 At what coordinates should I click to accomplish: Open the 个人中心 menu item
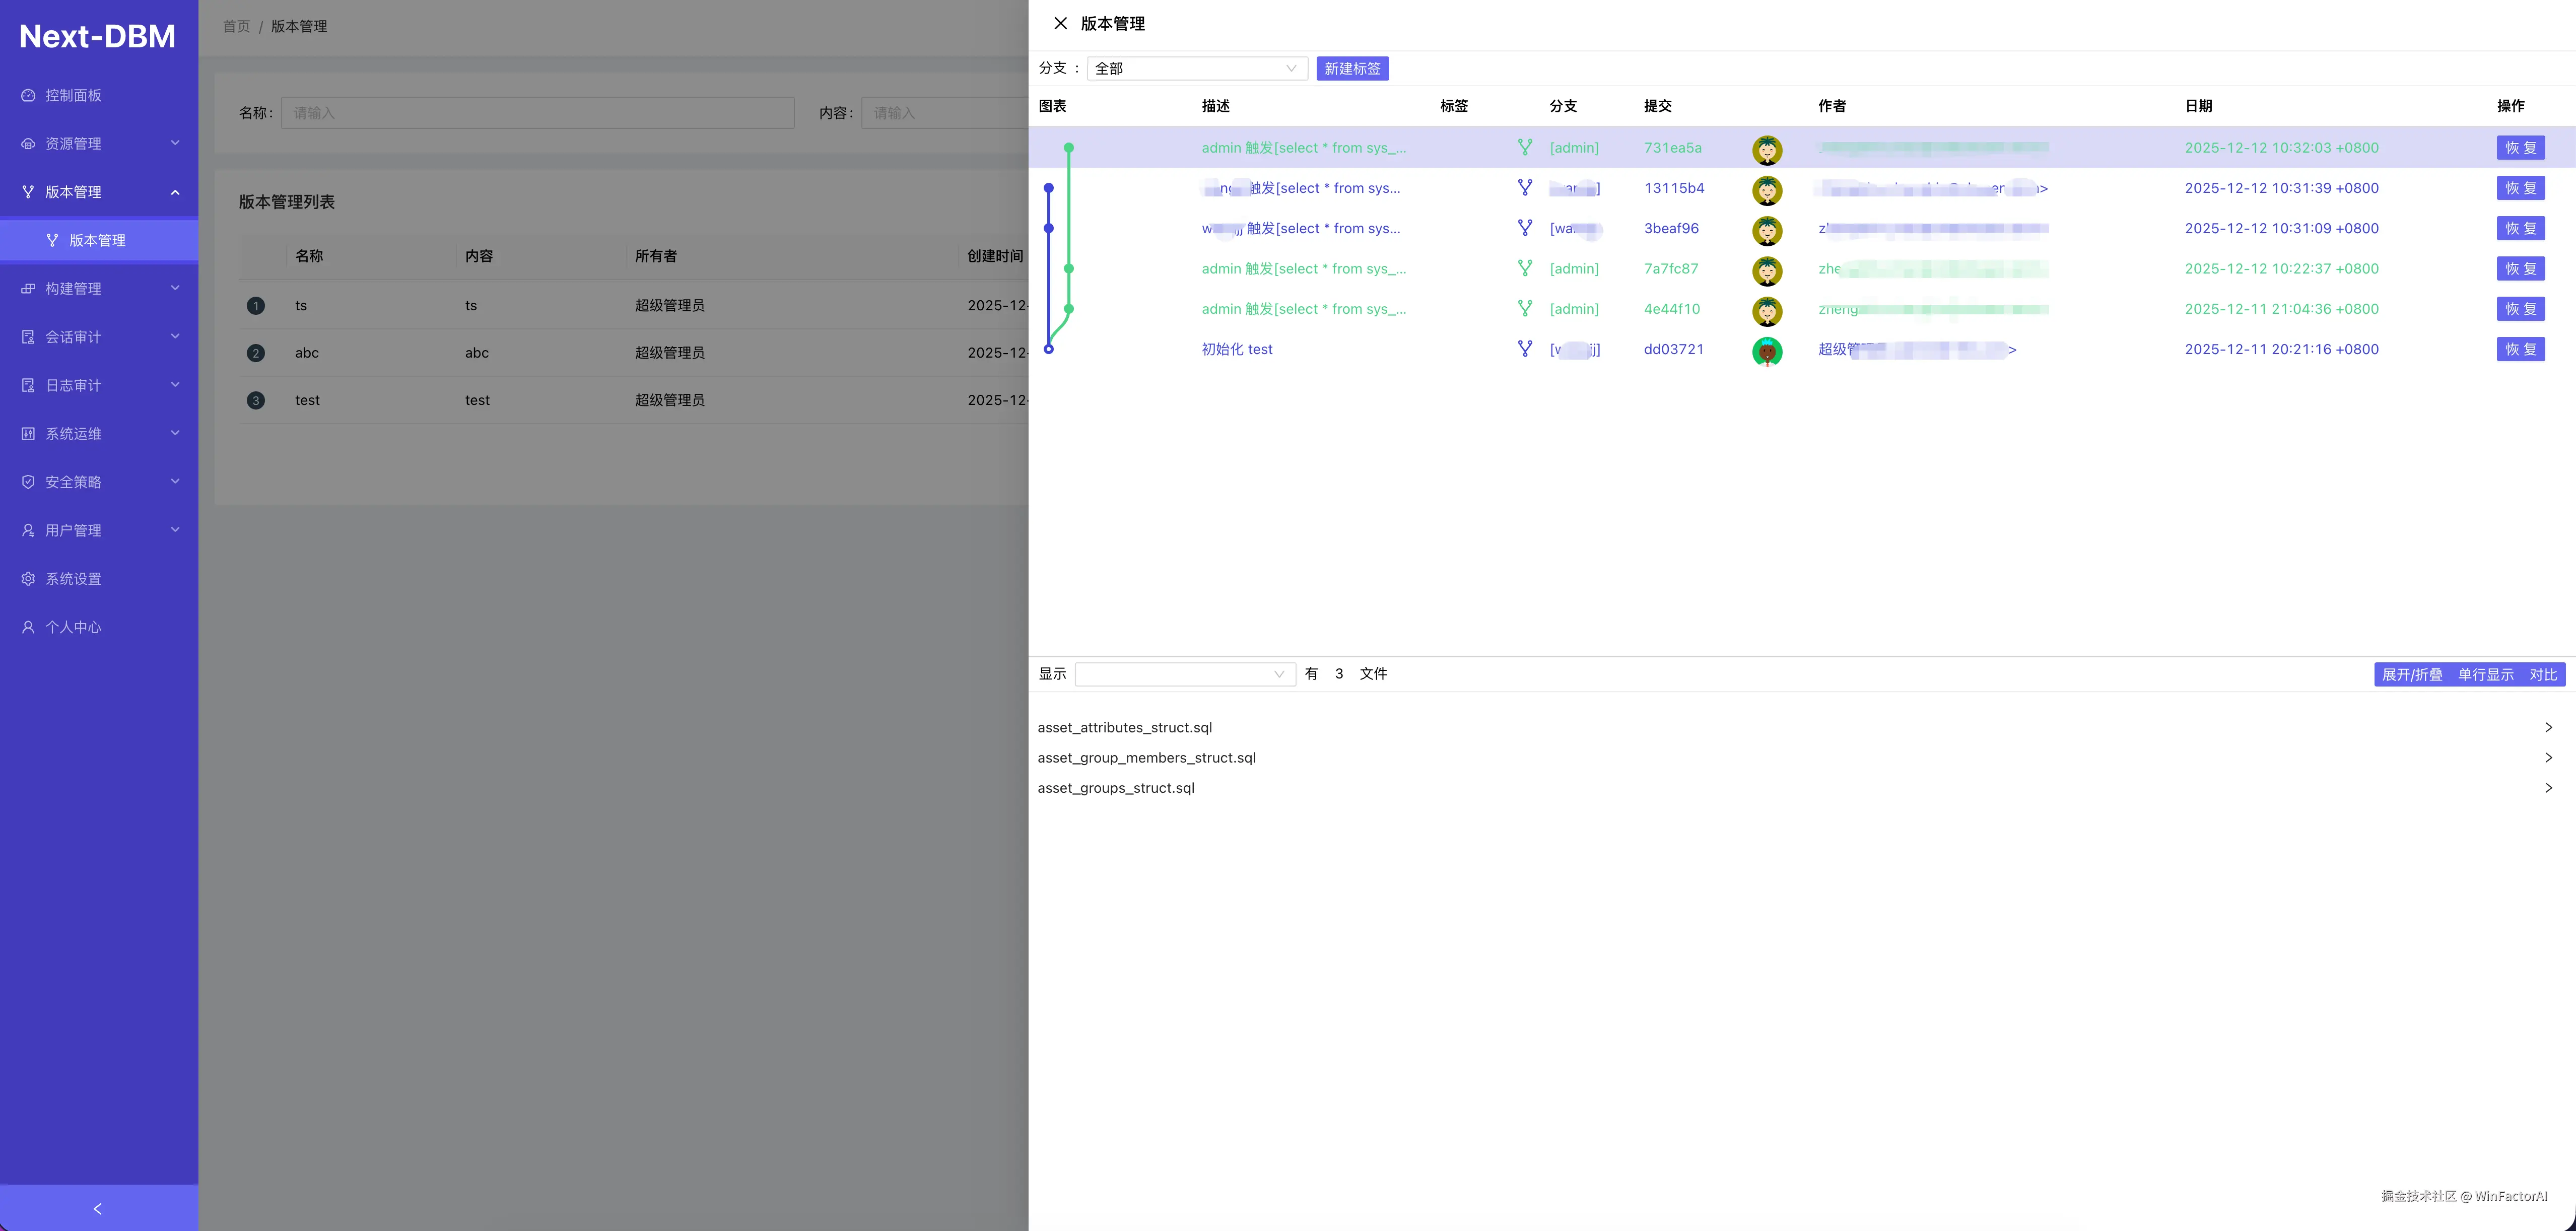pyautogui.click(x=28, y=627)
